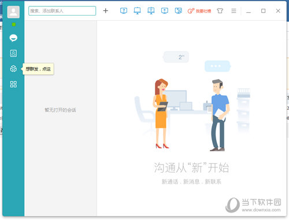Change the green online status indicator

[x=14, y=24]
